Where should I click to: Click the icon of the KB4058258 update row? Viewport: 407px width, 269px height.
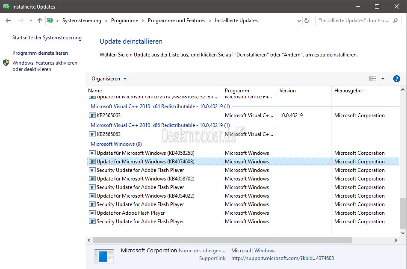92,153
